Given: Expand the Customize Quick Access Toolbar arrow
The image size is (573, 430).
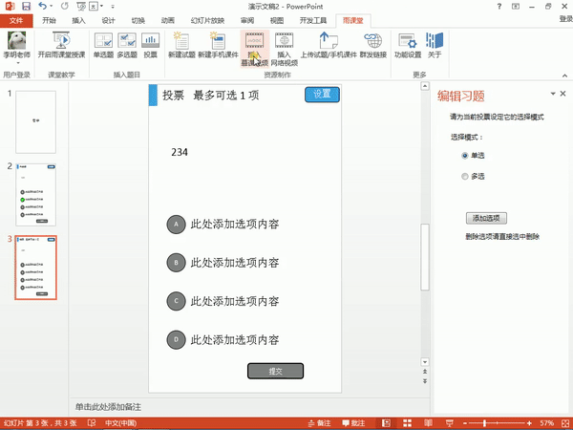Looking at the screenshot, I should tap(113, 7).
